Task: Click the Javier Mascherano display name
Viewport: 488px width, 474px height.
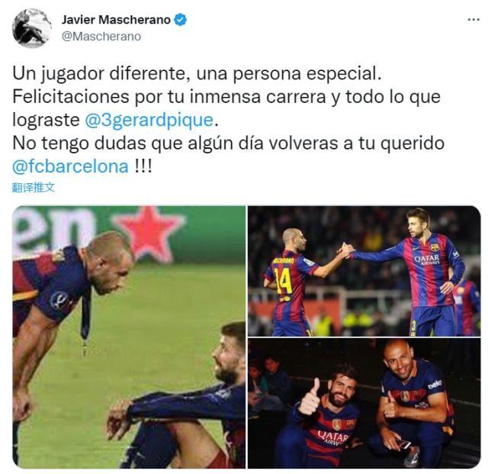Action: tap(116, 20)
